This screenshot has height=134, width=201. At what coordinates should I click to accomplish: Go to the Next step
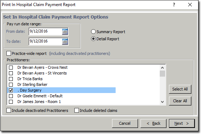182,123
